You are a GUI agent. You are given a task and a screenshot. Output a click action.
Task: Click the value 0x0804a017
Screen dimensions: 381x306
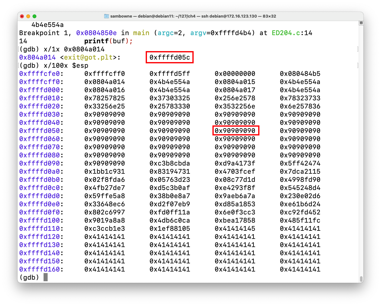tap(235, 90)
